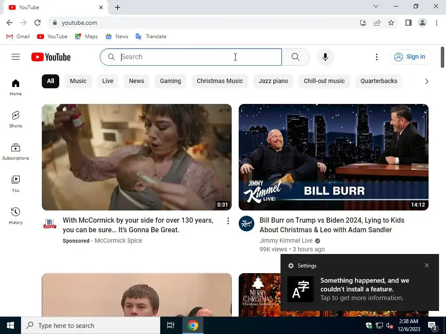Click the magnifier search button
Viewport: 446px width, 334px height.
coord(296,57)
